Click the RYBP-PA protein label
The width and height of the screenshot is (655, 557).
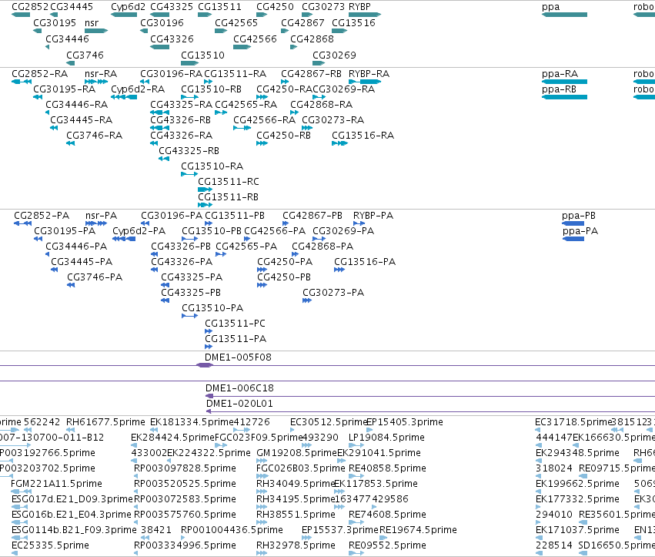click(x=373, y=216)
